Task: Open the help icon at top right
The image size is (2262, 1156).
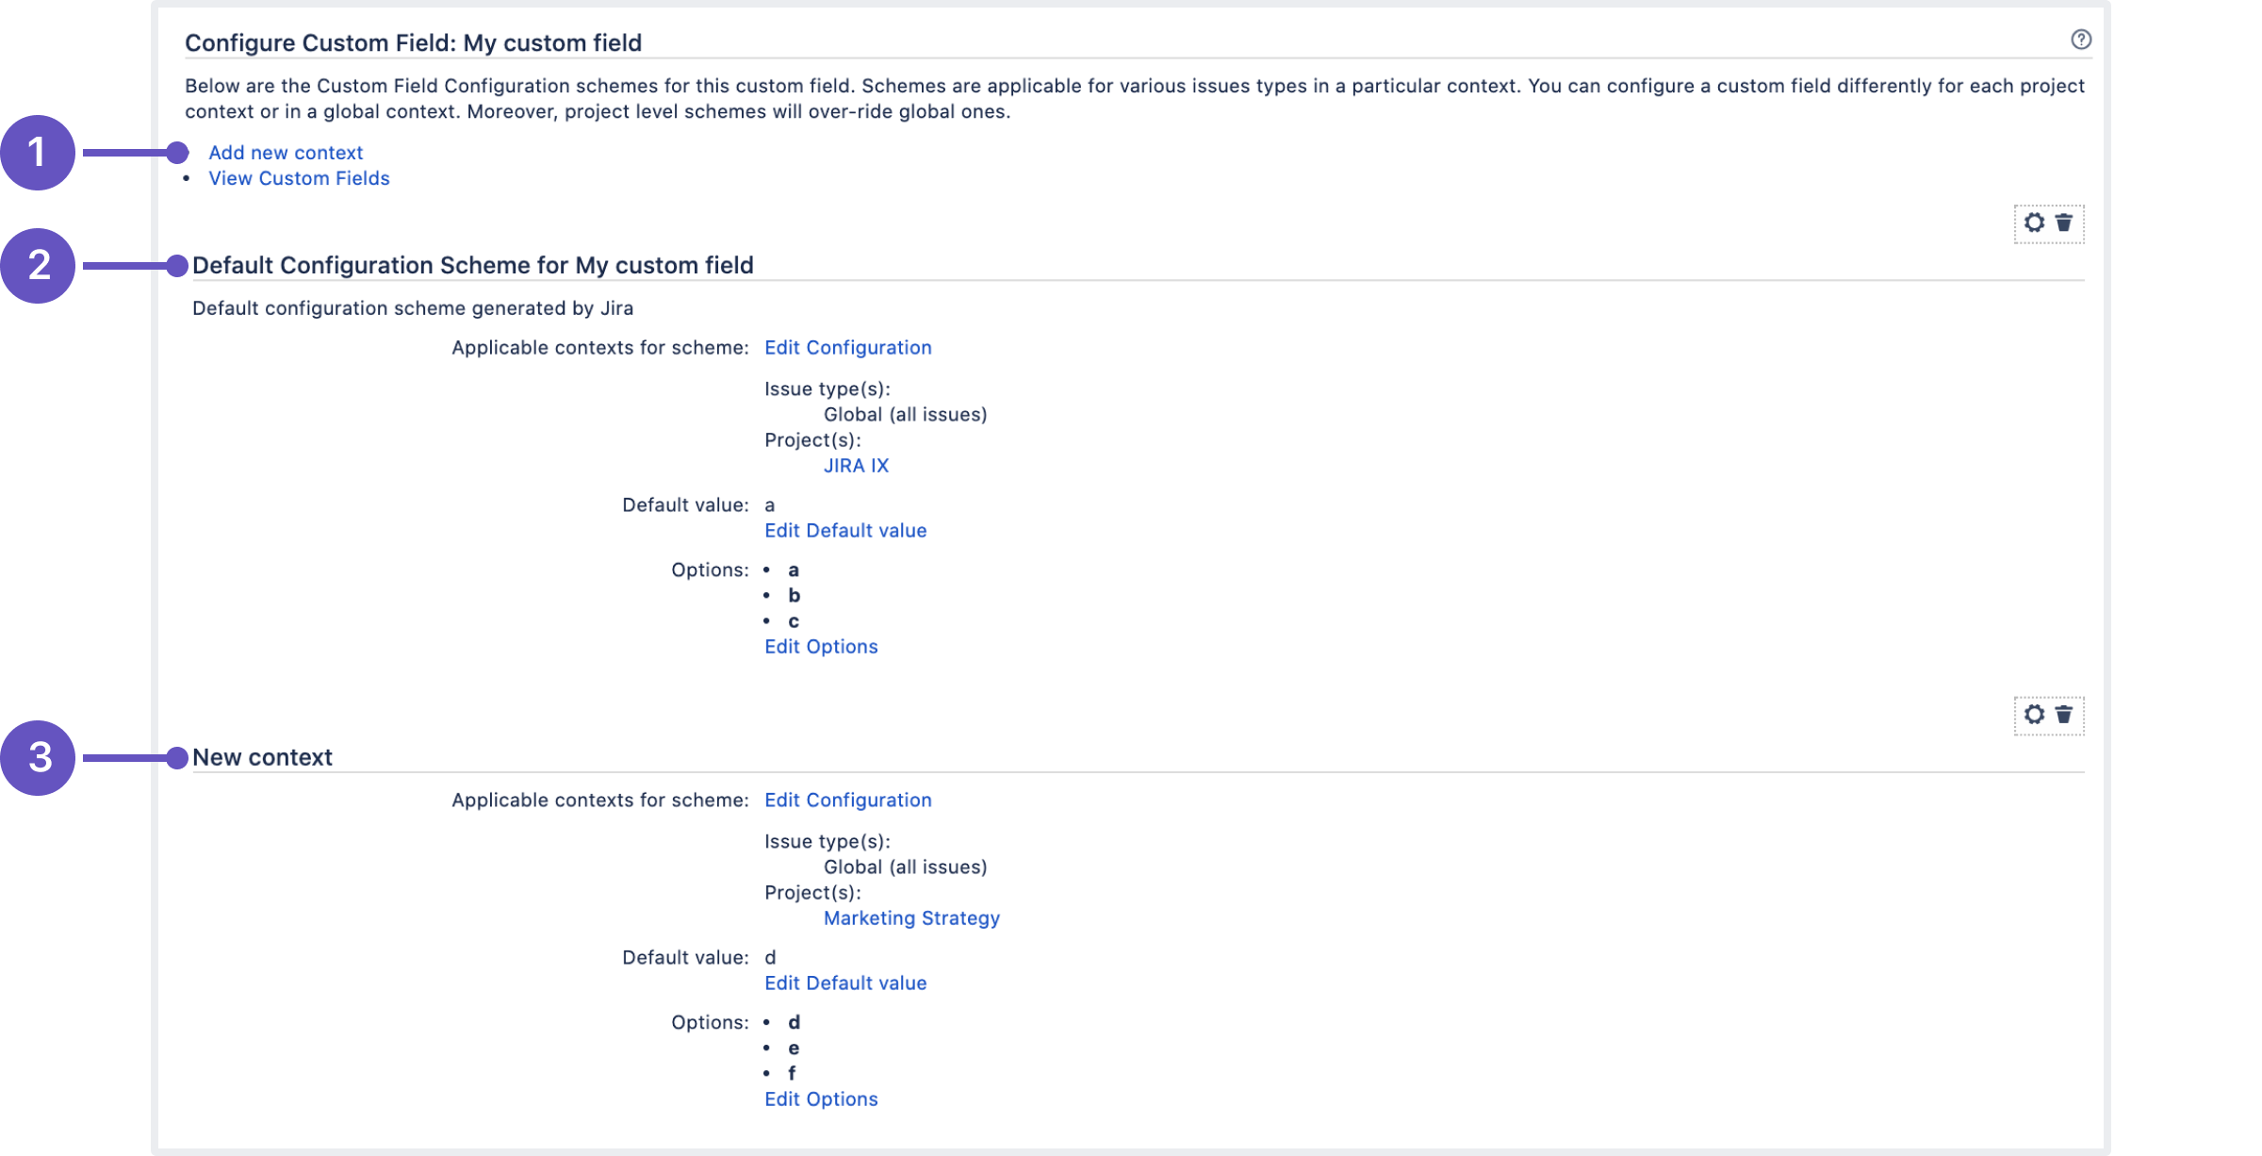Action: point(2081,40)
